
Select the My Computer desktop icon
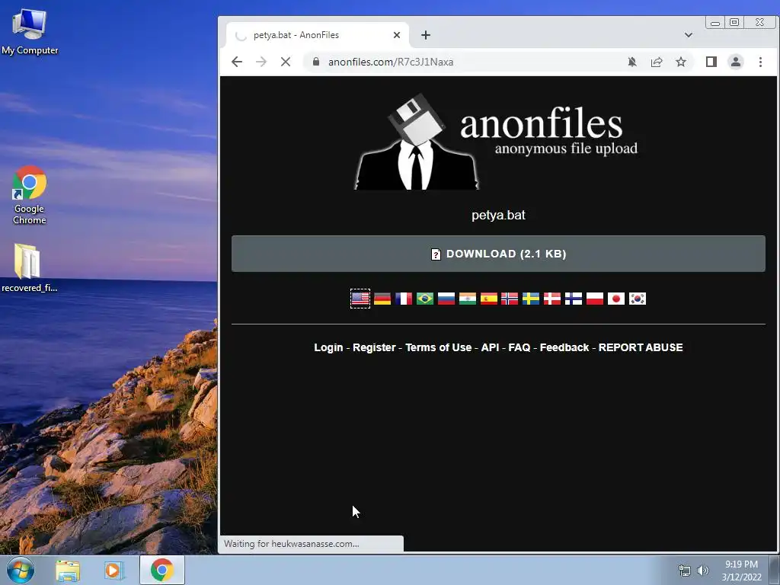(x=30, y=30)
